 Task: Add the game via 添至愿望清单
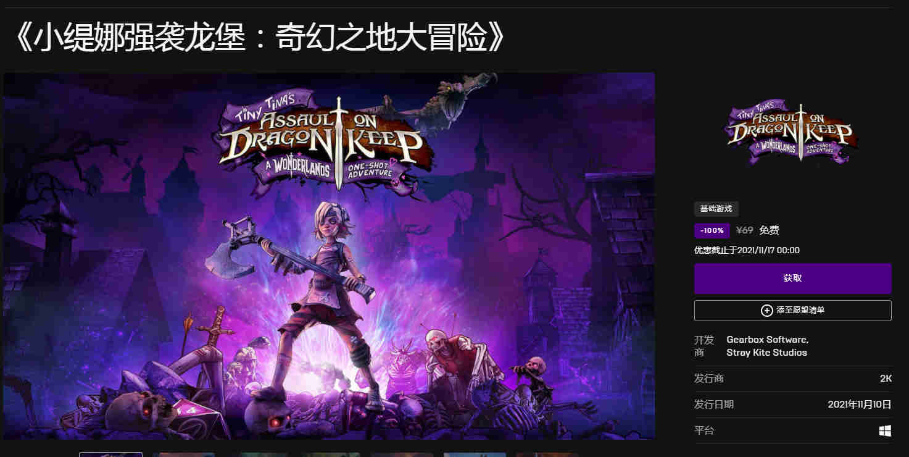click(792, 311)
